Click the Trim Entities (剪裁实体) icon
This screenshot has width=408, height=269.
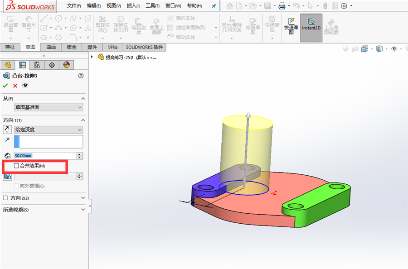102,24
